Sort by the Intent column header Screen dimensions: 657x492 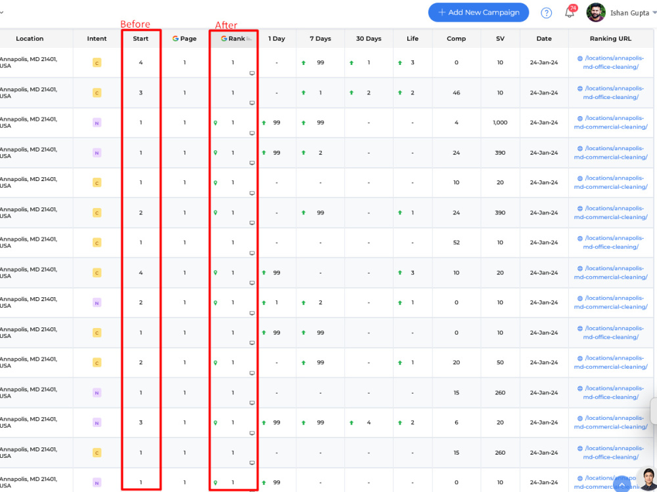pyautogui.click(x=97, y=39)
